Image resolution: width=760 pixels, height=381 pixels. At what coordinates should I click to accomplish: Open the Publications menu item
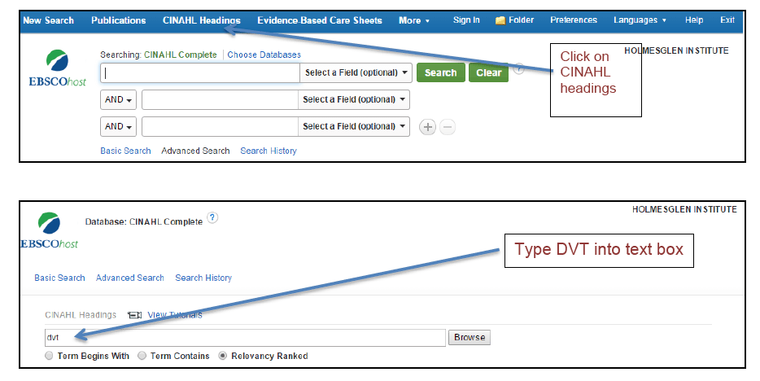pyautogui.click(x=118, y=20)
